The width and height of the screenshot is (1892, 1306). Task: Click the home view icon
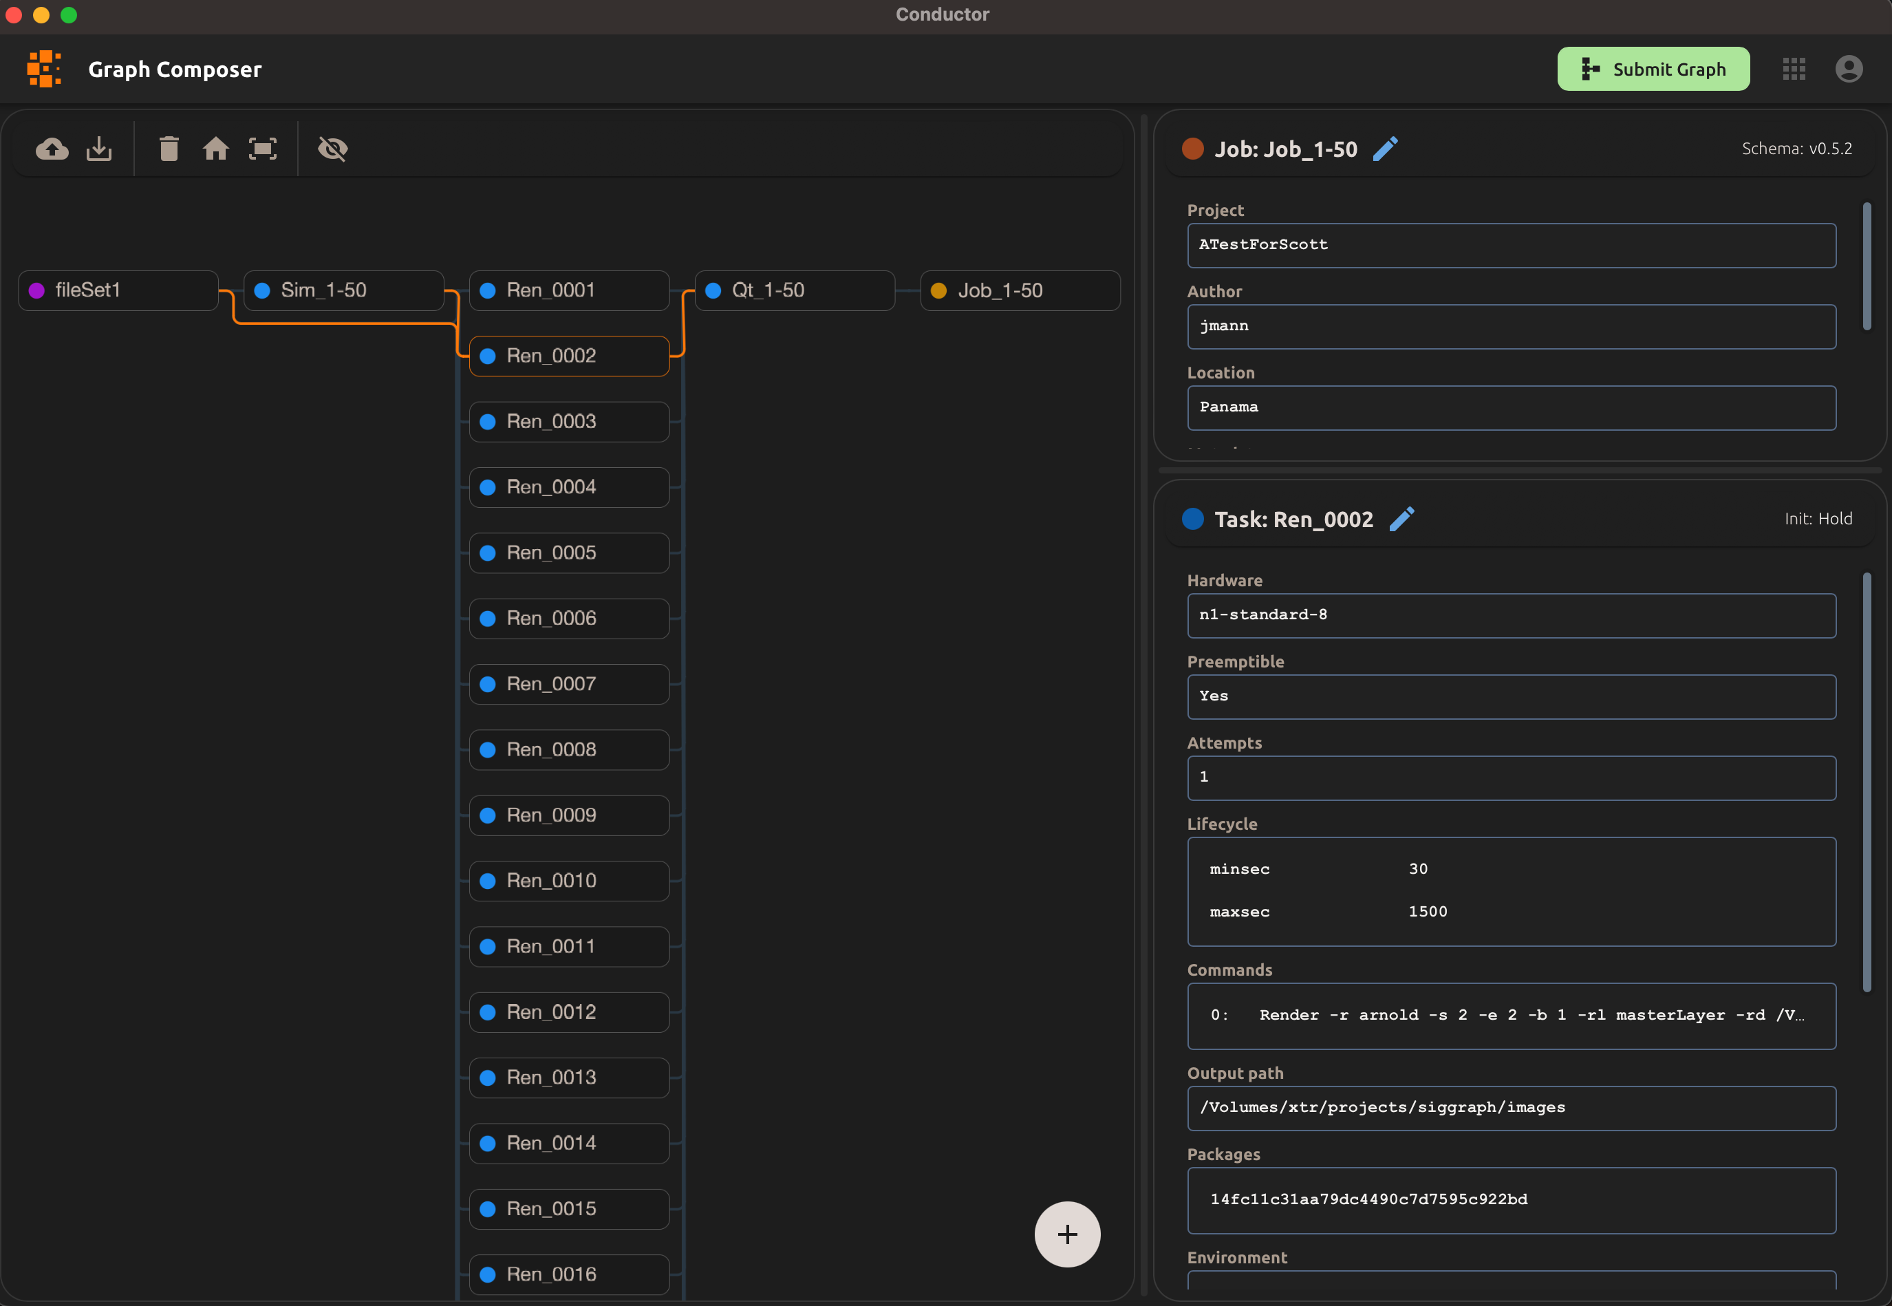click(216, 149)
